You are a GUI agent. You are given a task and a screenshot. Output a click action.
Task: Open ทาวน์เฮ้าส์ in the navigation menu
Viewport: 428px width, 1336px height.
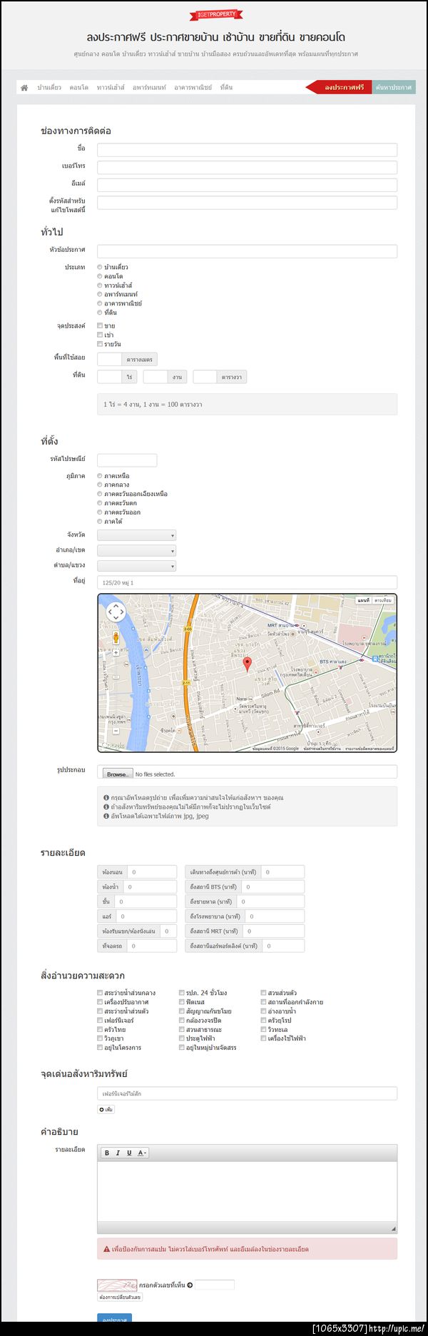pos(111,87)
